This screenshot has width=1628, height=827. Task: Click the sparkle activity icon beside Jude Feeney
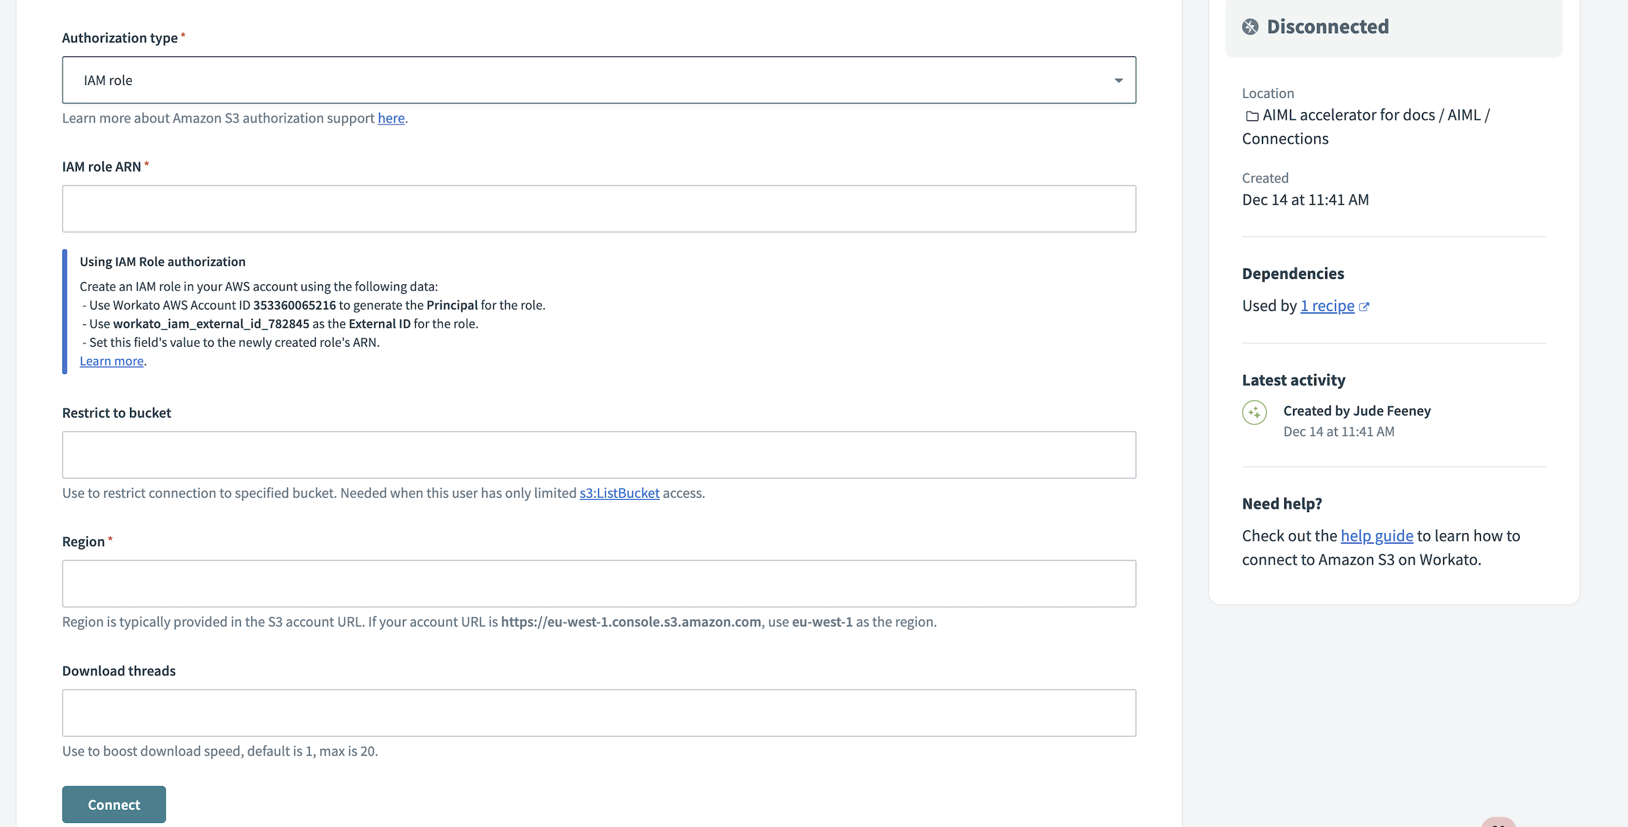click(1254, 412)
